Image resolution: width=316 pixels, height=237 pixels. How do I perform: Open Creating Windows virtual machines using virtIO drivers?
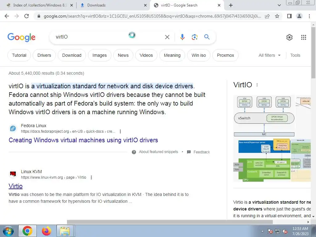click(83, 140)
